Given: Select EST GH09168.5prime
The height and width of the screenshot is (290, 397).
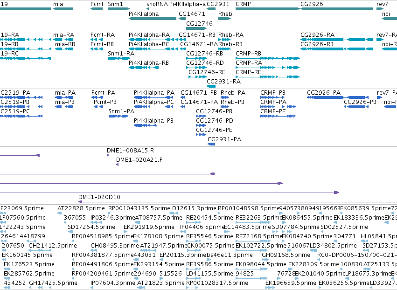Looking at the screenshot, I should point(265,260).
